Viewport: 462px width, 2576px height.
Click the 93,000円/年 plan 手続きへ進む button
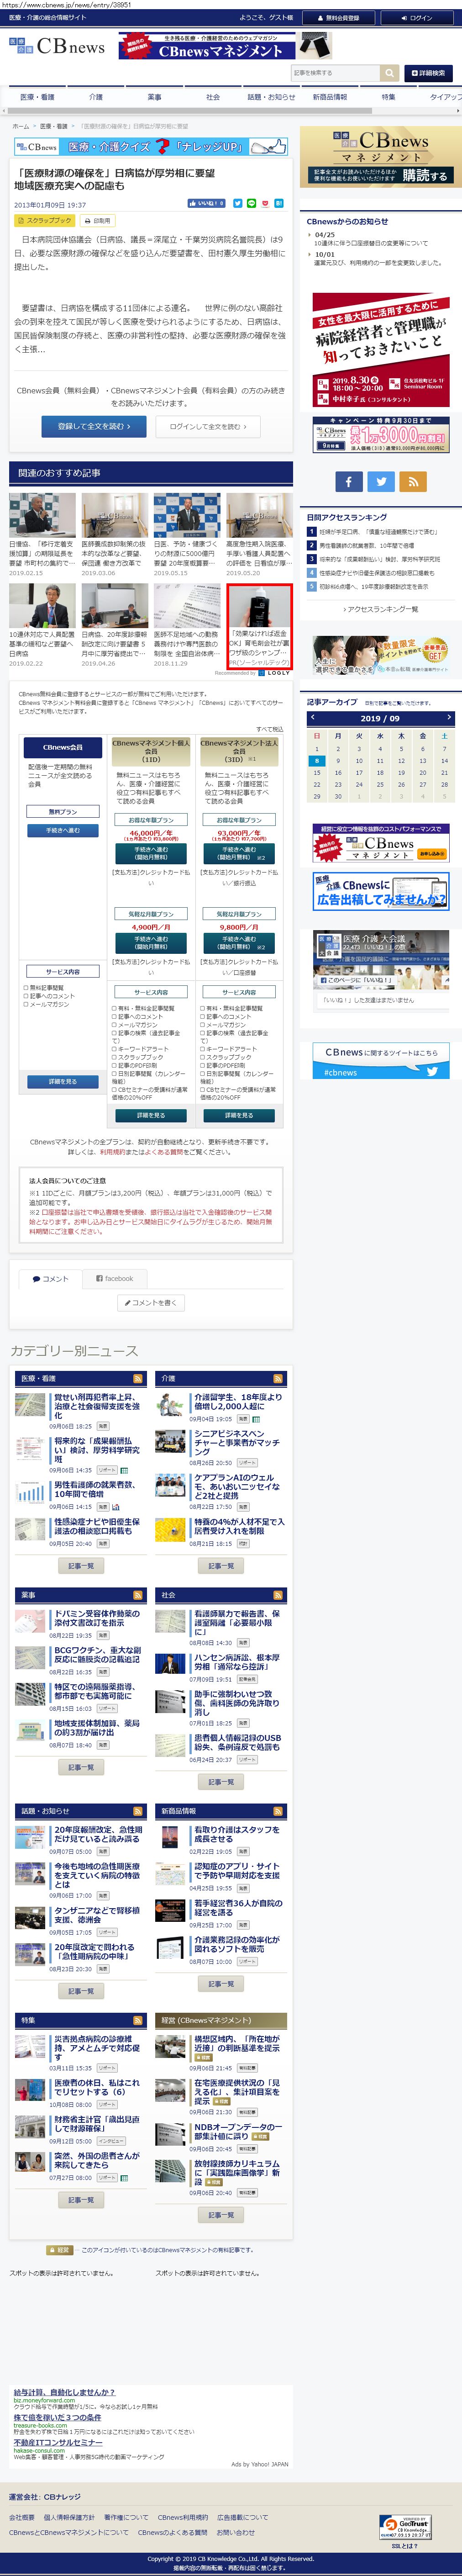click(x=239, y=852)
